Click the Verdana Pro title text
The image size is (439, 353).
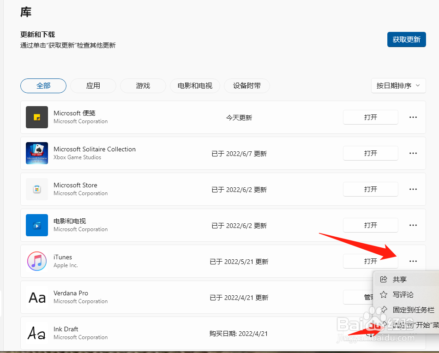pos(71,293)
